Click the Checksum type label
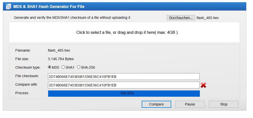This screenshot has width=253, height=118. click(28, 67)
